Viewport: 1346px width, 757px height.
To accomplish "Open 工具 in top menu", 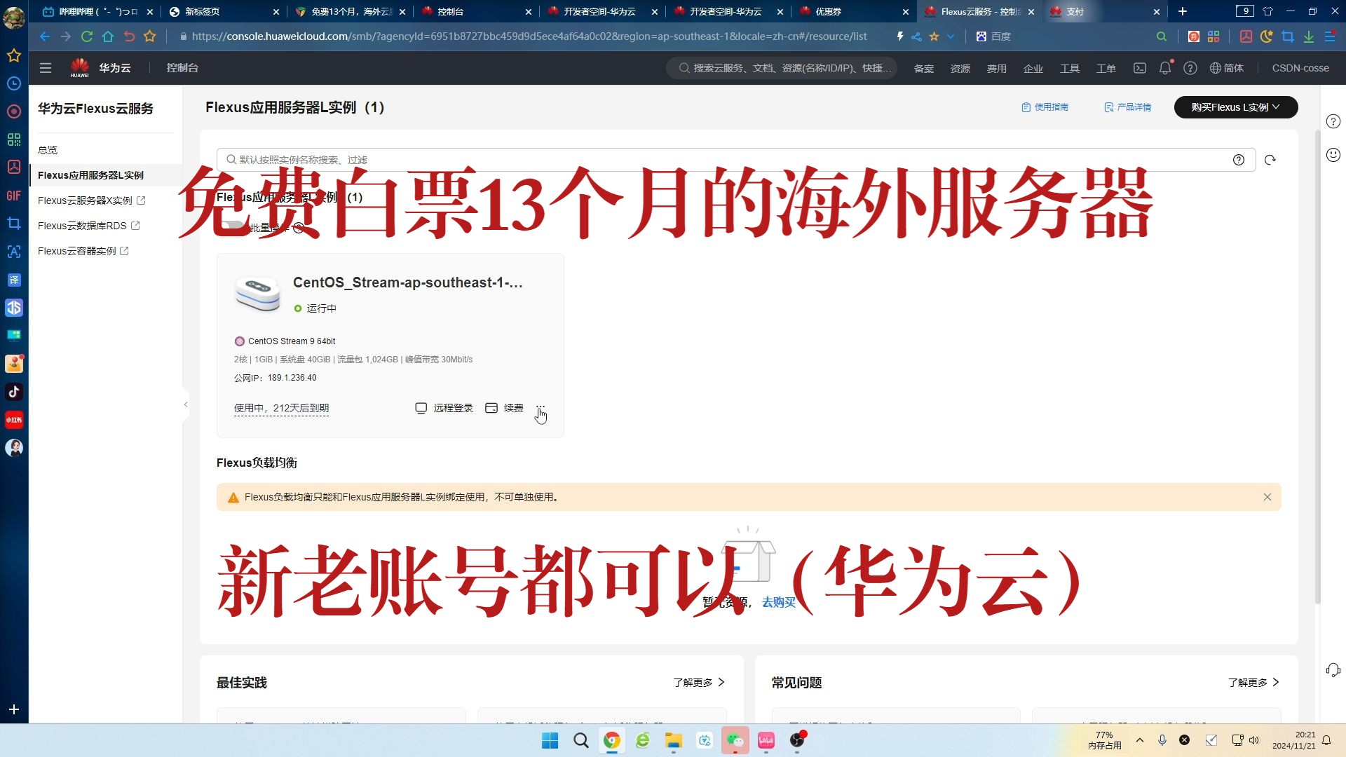I will click(x=1070, y=68).
